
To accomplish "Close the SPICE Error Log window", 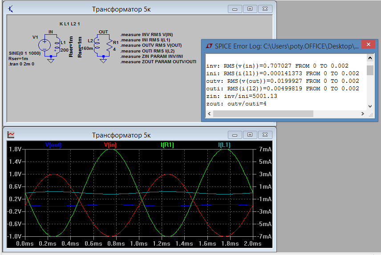I will tap(368, 45).
